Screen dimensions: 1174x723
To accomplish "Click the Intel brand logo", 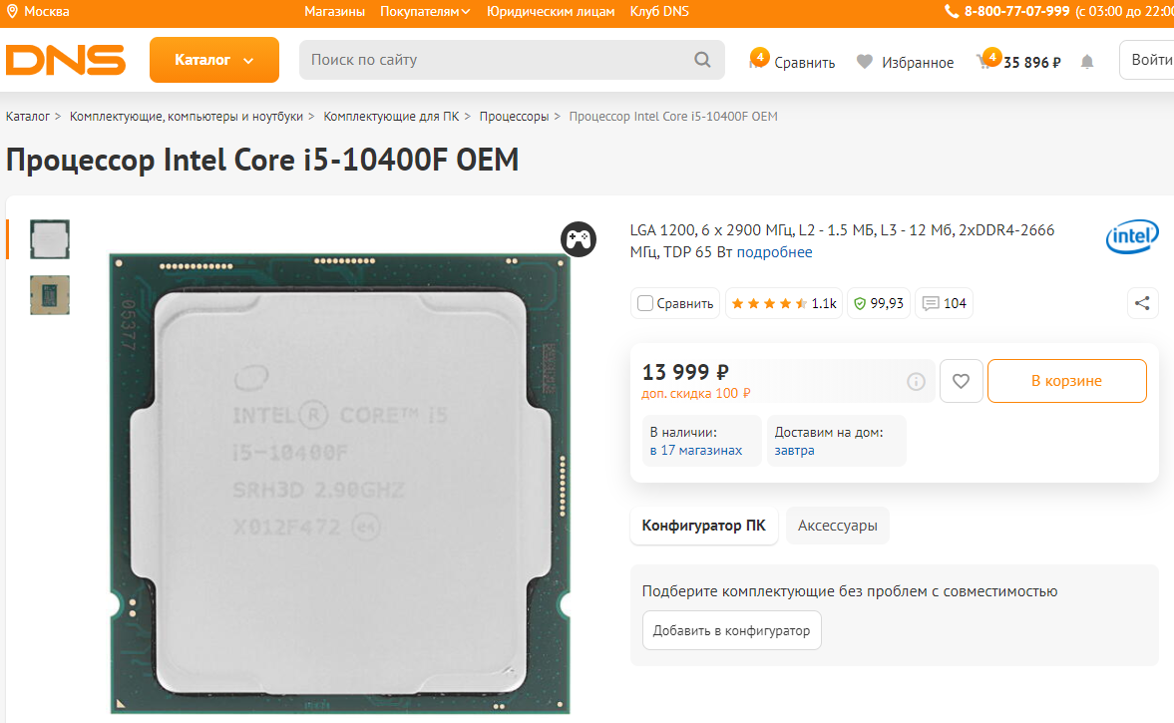I will (x=1131, y=236).
